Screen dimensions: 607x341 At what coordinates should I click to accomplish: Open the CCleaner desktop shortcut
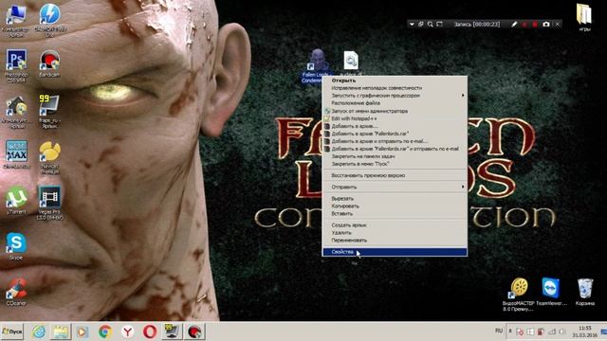[x=16, y=292]
